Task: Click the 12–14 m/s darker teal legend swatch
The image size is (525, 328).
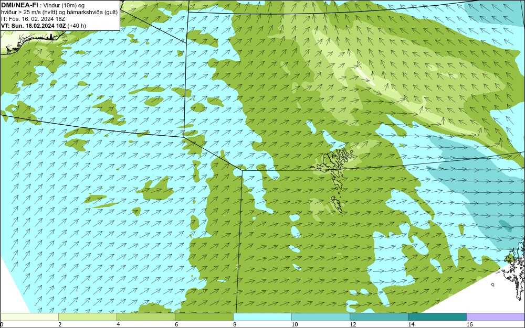Action: [x=379, y=317]
